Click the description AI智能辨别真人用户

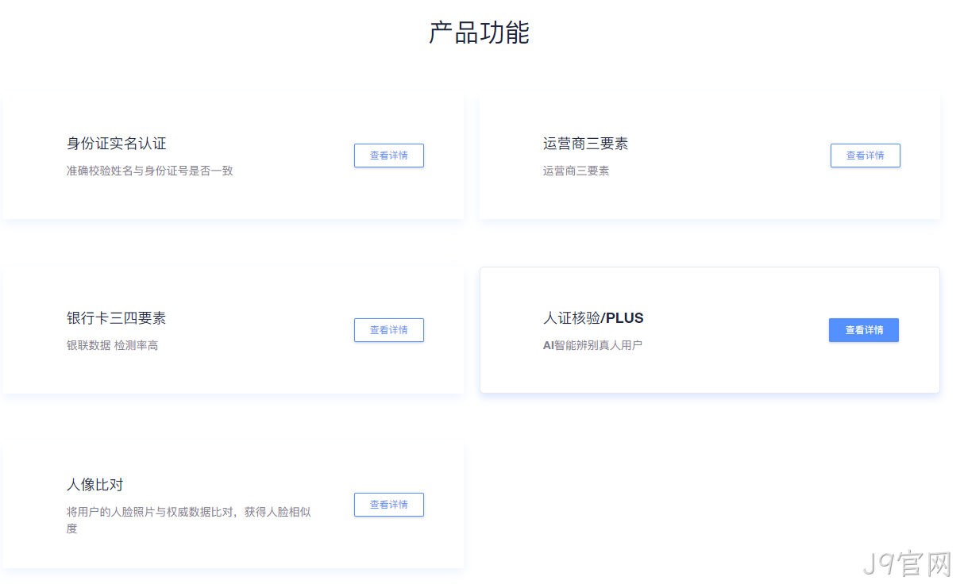592,345
